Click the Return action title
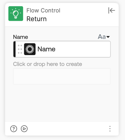Image resolution: width=125 pixels, height=140 pixels. (x=36, y=19)
